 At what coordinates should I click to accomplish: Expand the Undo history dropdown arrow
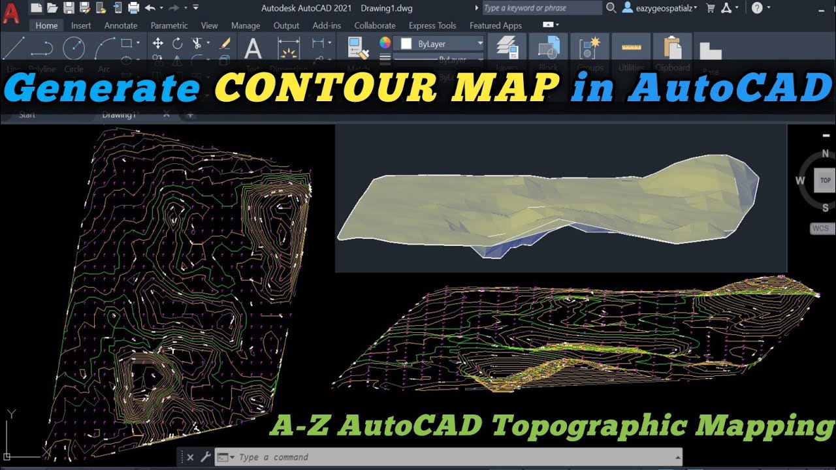tap(161, 8)
